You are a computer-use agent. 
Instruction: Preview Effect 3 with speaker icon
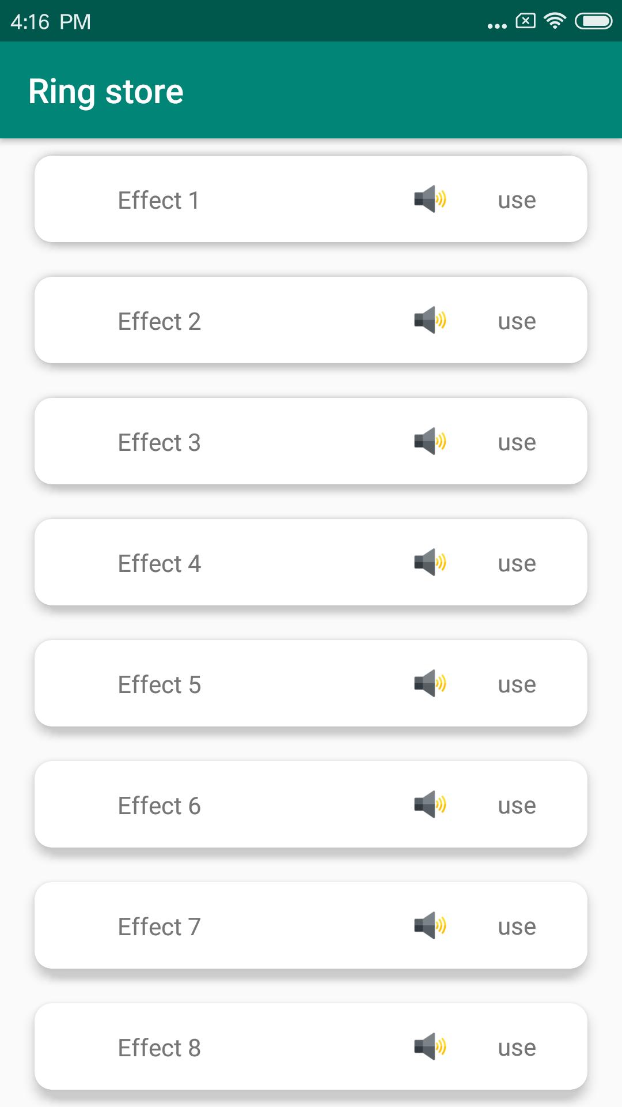point(430,442)
